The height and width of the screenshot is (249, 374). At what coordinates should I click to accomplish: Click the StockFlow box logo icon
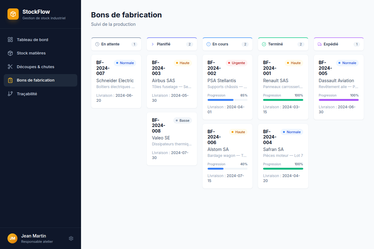coord(13,14)
